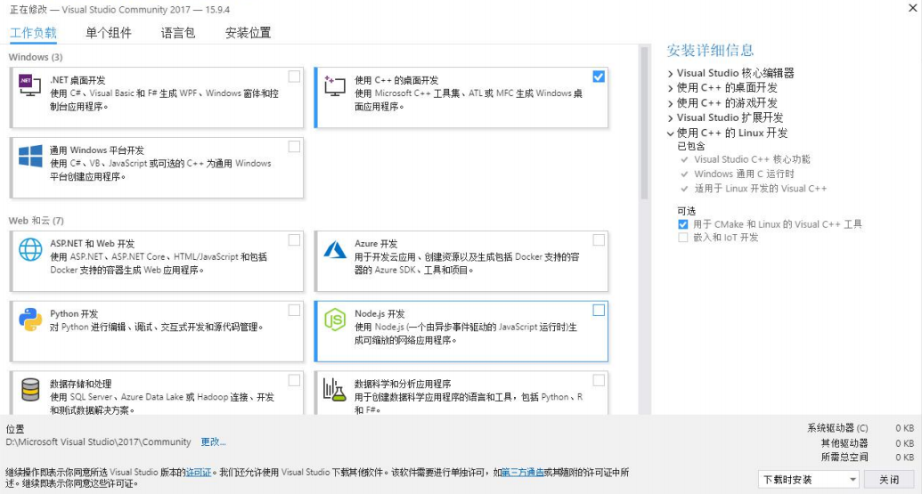
Task: Click the 系统驱动器 (C) size entry
Action: 861,428
